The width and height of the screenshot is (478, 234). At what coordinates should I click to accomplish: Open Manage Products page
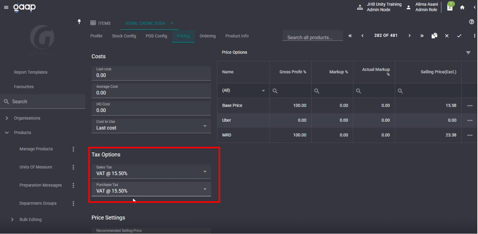36,149
